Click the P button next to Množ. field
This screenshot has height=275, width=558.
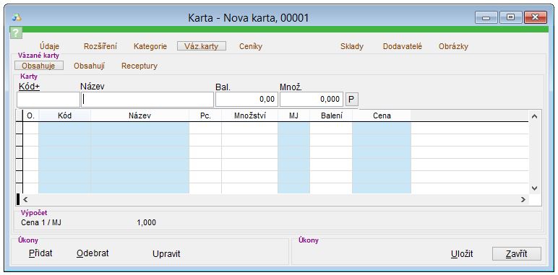coord(351,100)
